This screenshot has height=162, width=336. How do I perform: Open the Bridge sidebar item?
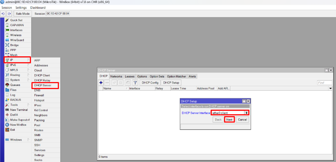(14, 45)
